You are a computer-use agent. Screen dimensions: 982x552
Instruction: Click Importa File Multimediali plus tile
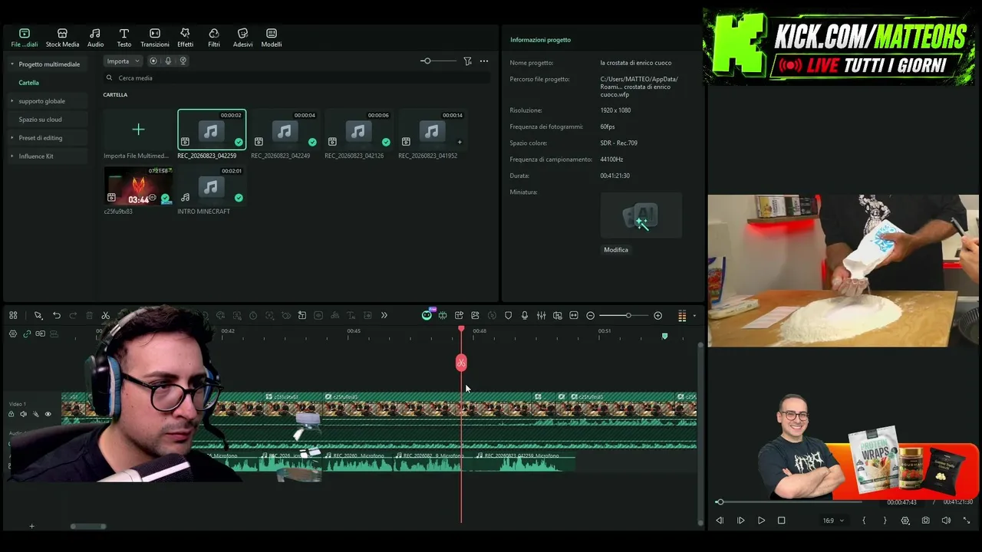coord(138,130)
